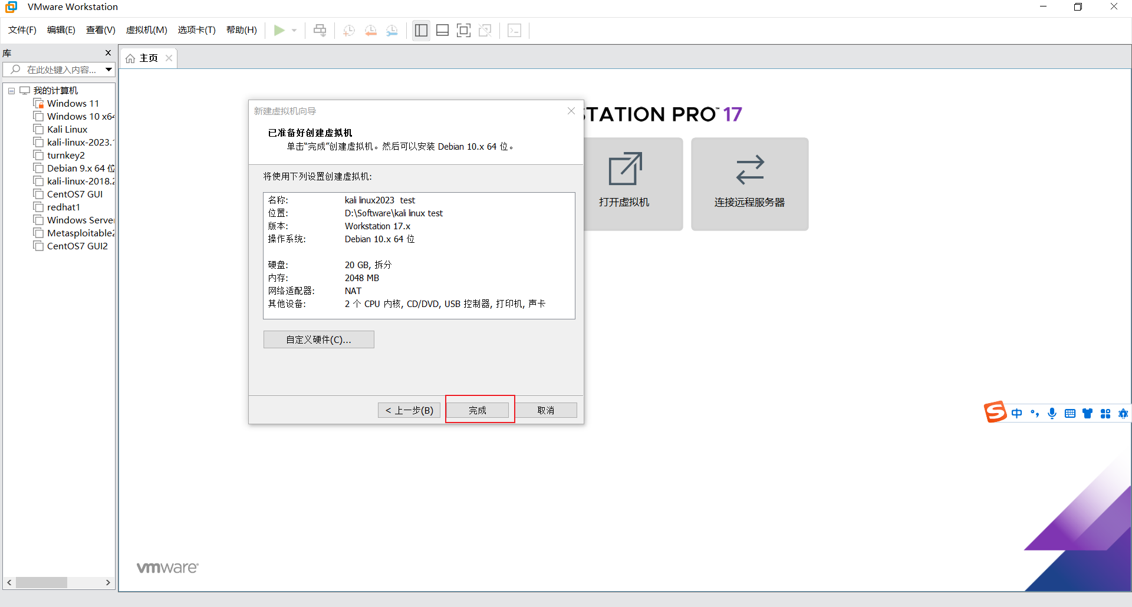
Task: Click 完成 to finish wizard
Action: 478,410
